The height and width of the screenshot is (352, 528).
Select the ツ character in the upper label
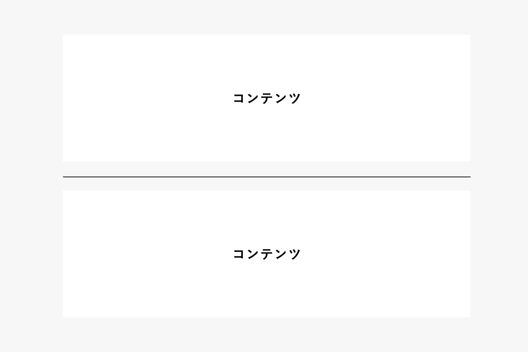coord(295,98)
